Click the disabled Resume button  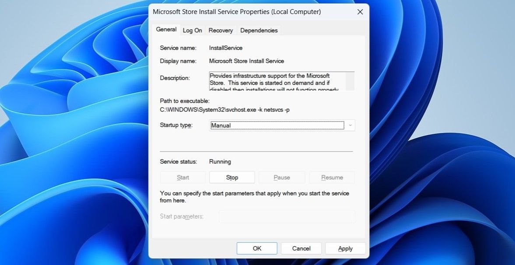pyautogui.click(x=332, y=177)
